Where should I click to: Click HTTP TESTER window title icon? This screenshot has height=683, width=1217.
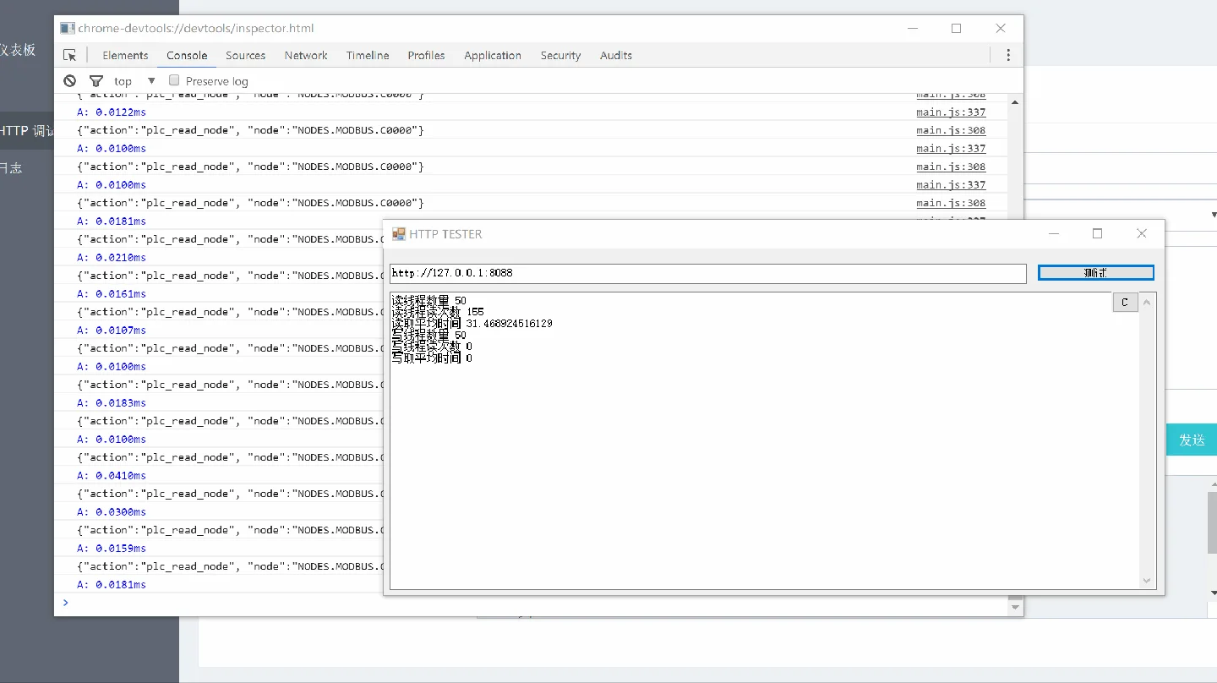point(398,234)
